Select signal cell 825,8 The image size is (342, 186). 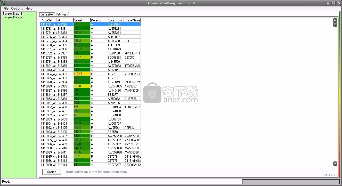tap(82, 86)
